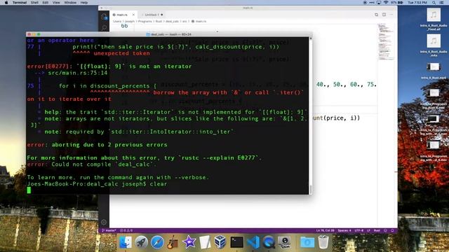Switch to the Untitled-1 editor tab
Screen dimensions: 449x252
[152, 15]
